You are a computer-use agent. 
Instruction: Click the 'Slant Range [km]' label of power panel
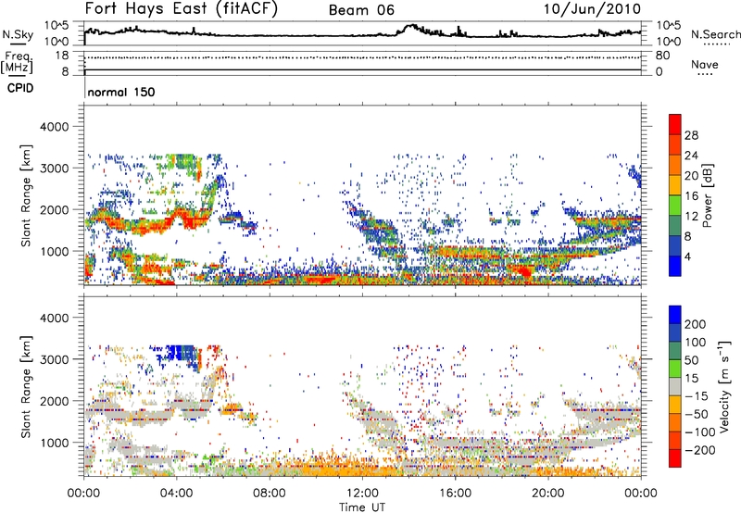[26, 195]
